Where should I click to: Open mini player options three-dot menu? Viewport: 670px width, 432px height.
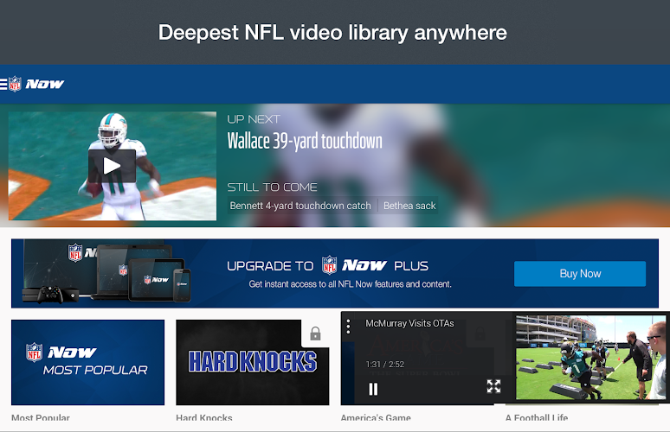pos(348,327)
